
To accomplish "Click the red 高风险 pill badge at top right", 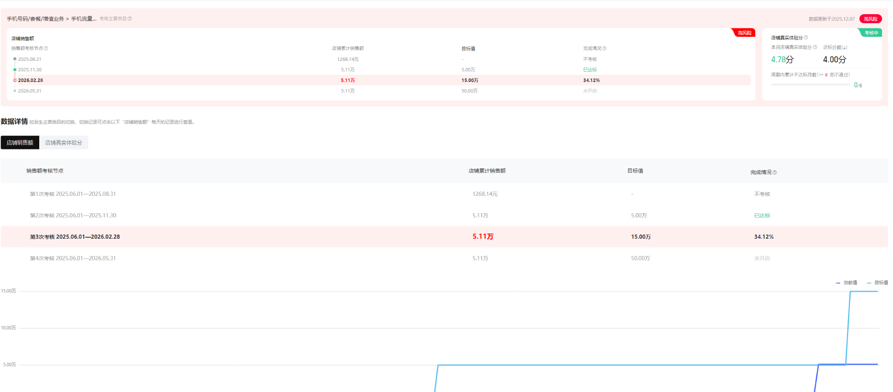I will [x=870, y=19].
